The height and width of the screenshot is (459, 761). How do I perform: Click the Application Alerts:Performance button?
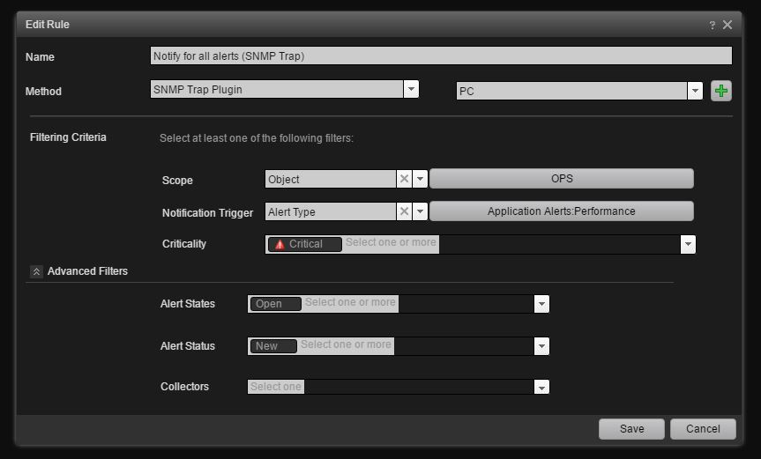click(562, 211)
